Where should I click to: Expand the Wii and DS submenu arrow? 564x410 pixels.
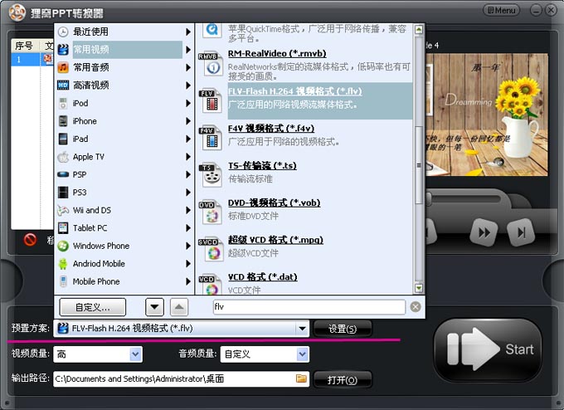(x=187, y=210)
